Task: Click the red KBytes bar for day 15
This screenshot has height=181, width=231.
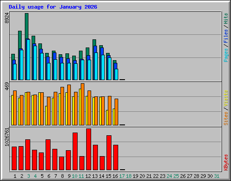Action: (109, 152)
